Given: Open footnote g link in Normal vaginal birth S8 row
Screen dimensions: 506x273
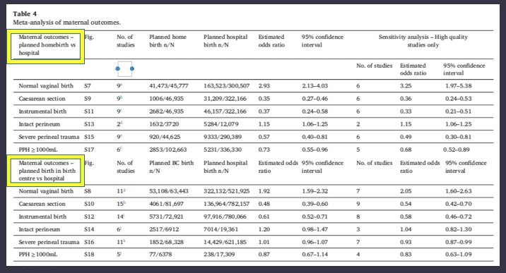Looking at the screenshot, I should (x=124, y=190).
